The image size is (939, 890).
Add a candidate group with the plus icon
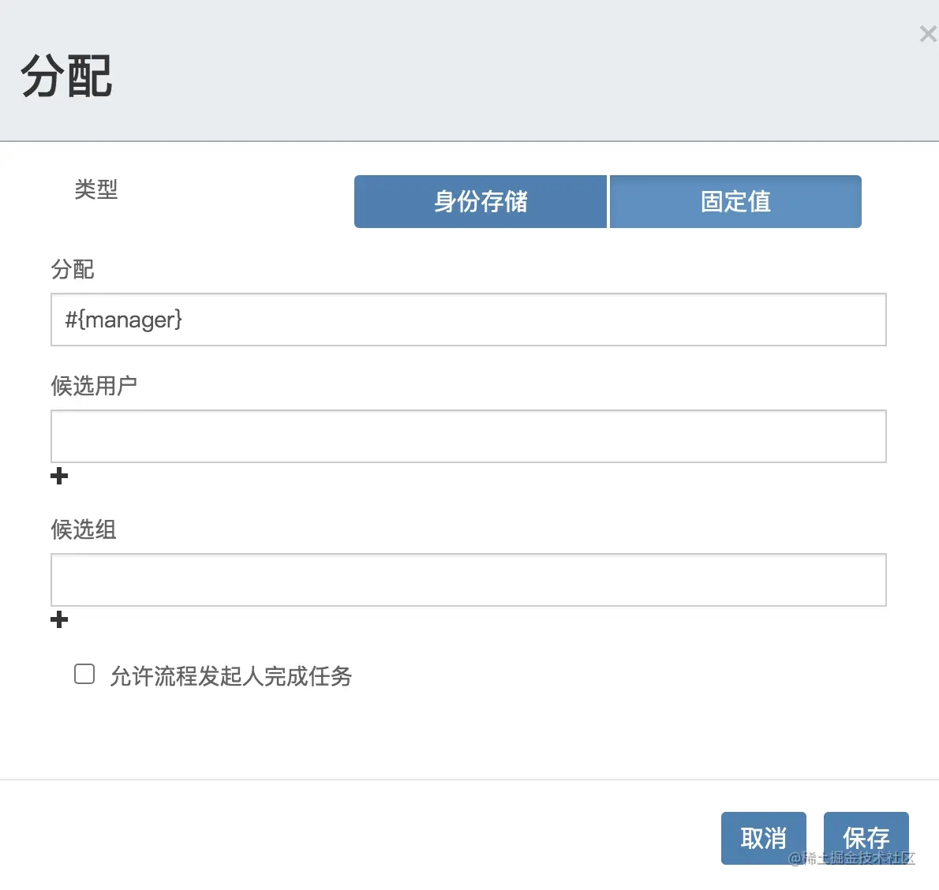[x=58, y=619]
